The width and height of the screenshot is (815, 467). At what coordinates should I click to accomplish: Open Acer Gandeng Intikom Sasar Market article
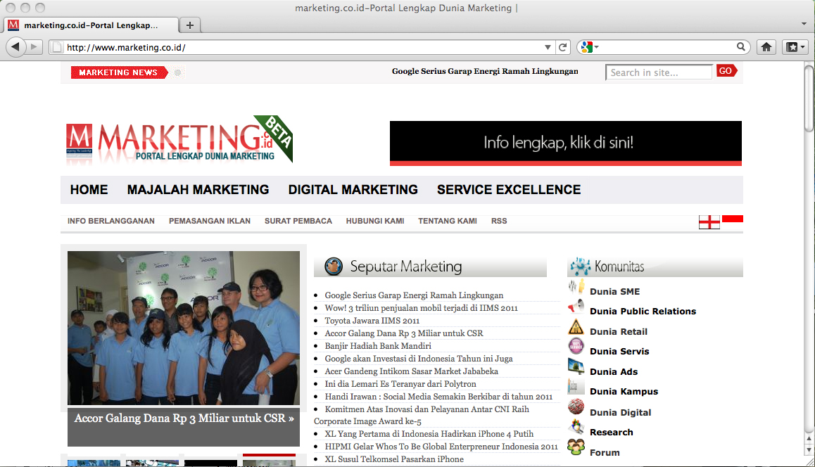pyautogui.click(x=412, y=371)
